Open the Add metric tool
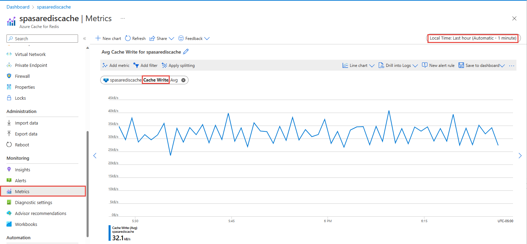527x244 pixels. coord(116,65)
